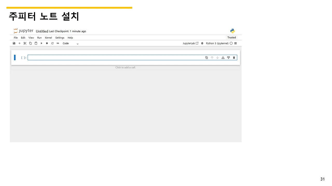Rename the notebook titled Untitled
The height and width of the screenshot is (186, 332).
42,31
